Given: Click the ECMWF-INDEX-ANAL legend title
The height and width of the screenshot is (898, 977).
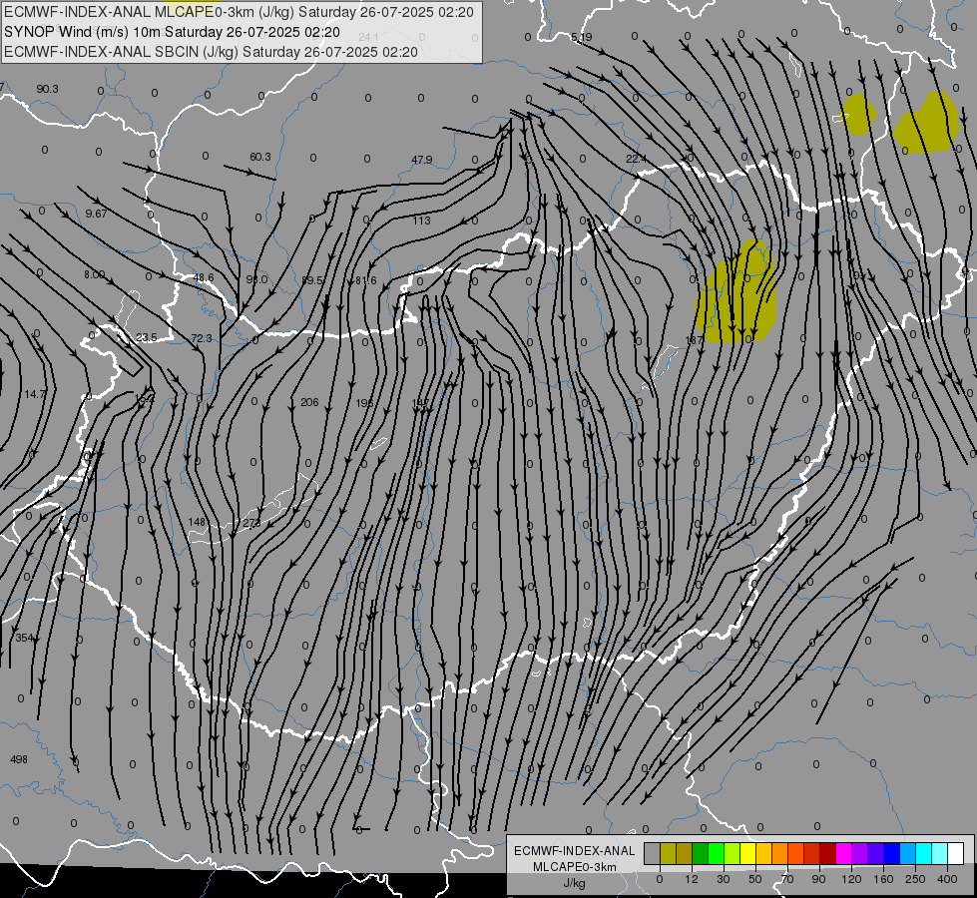Looking at the screenshot, I should pos(575,851).
